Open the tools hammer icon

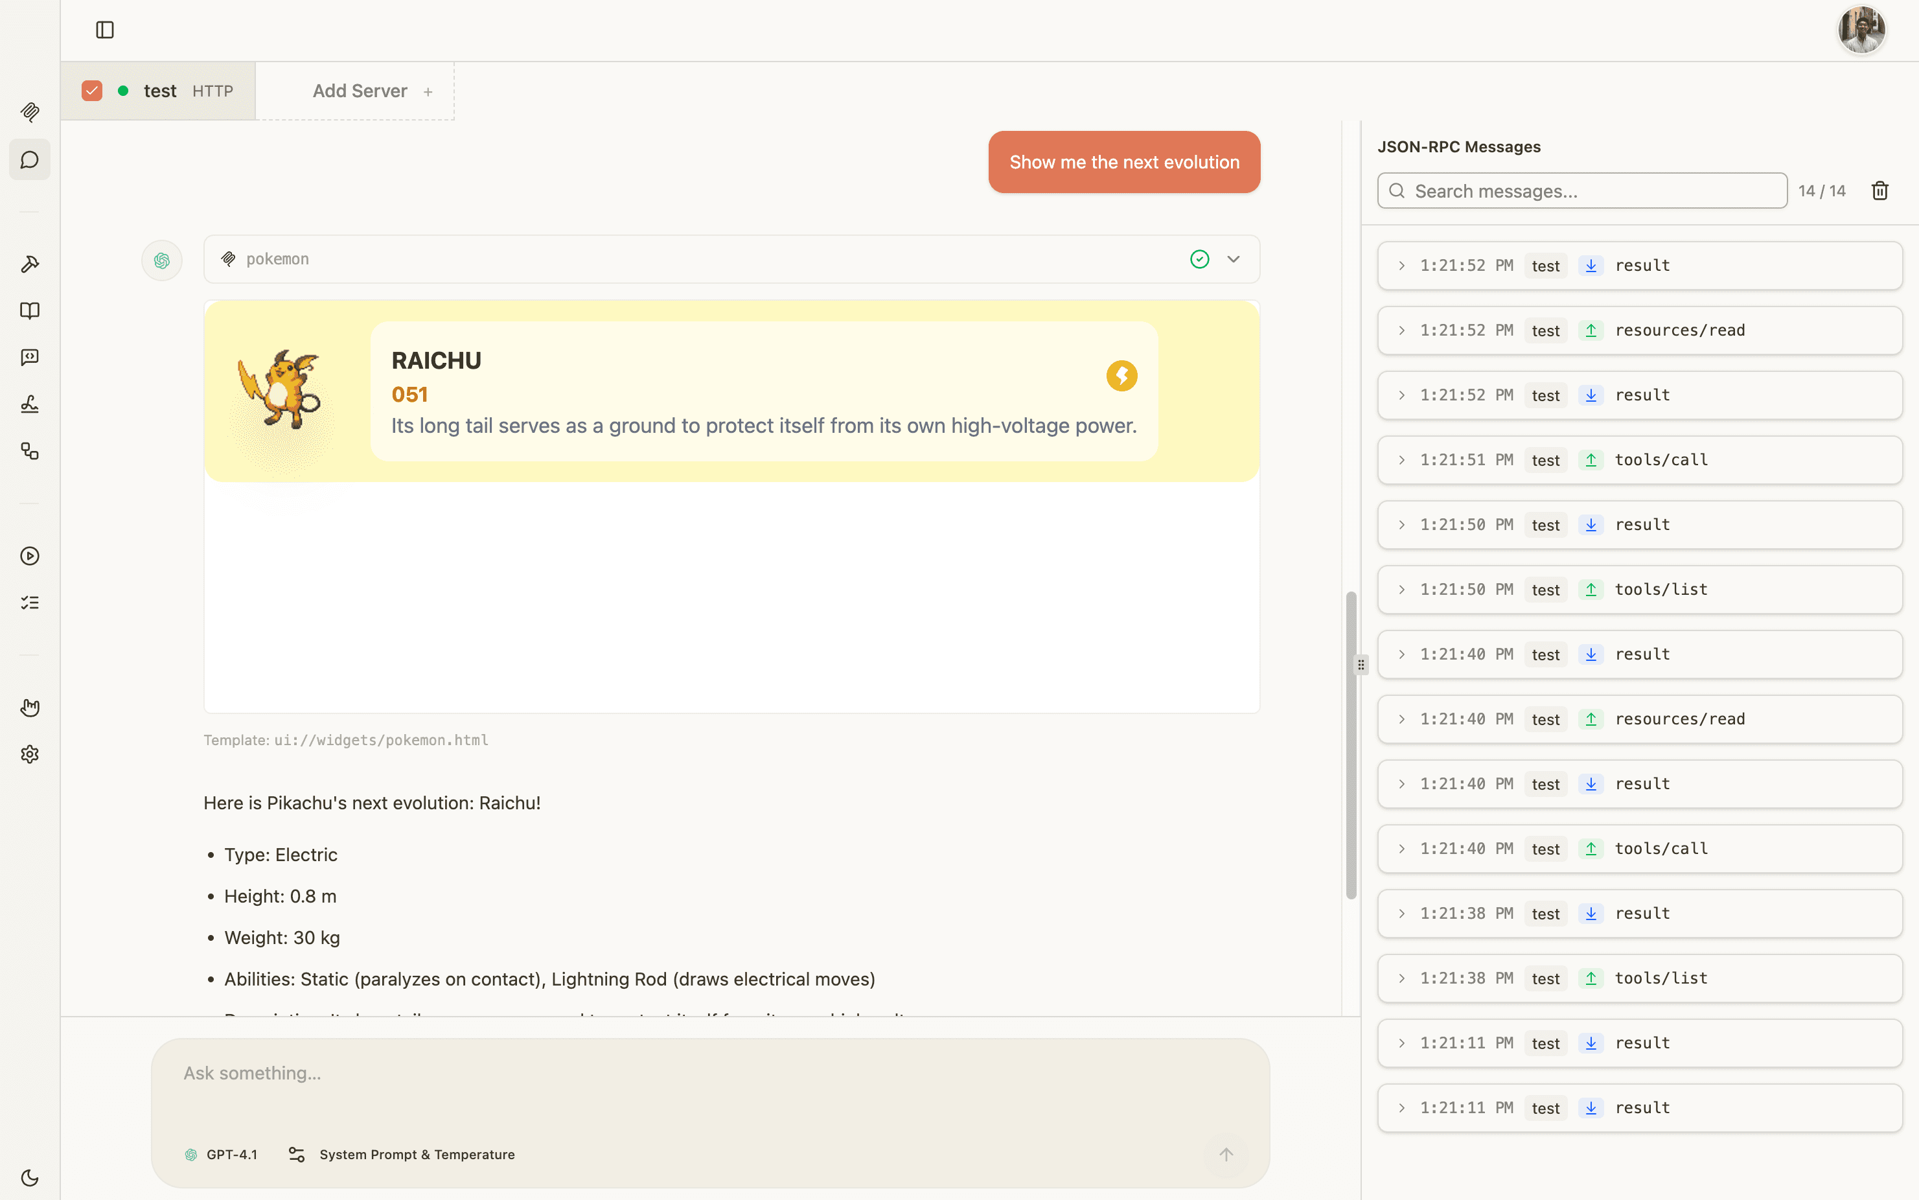[30, 264]
